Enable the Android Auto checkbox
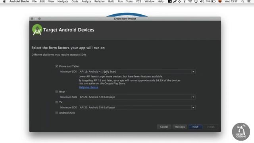 pyautogui.click(x=56, y=113)
